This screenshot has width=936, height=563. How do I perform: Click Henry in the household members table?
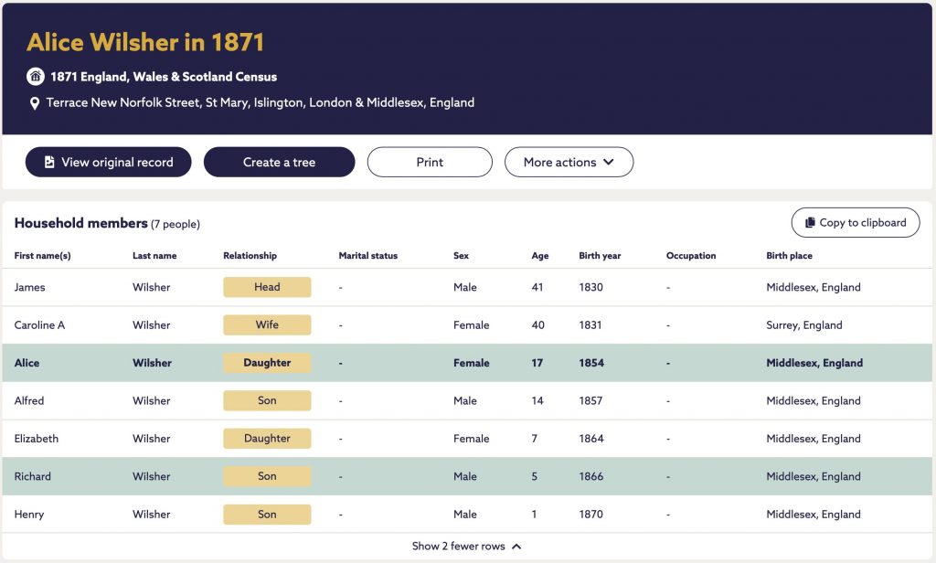coord(29,514)
